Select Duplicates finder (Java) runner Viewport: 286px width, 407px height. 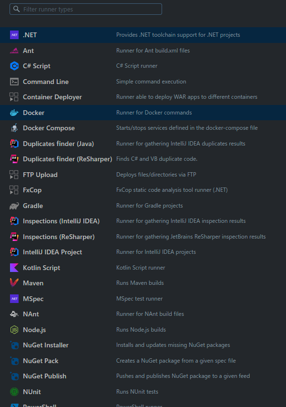click(x=58, y=144)
